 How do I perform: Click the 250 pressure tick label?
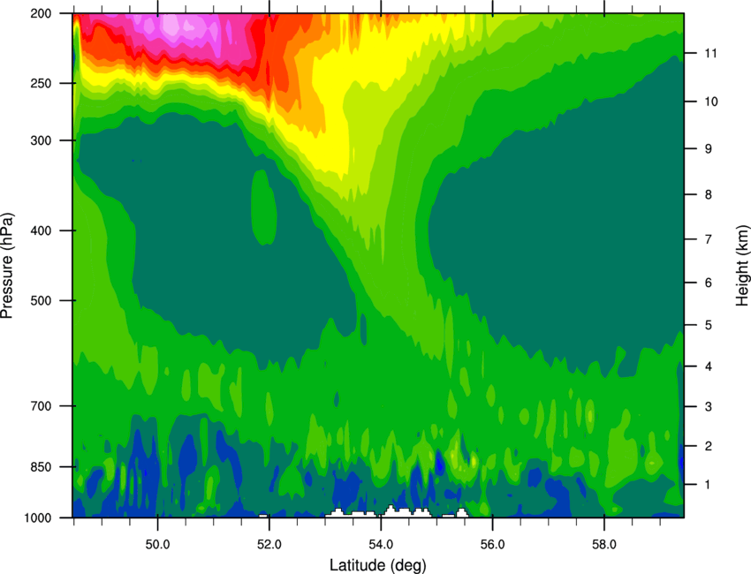(41, 83)
